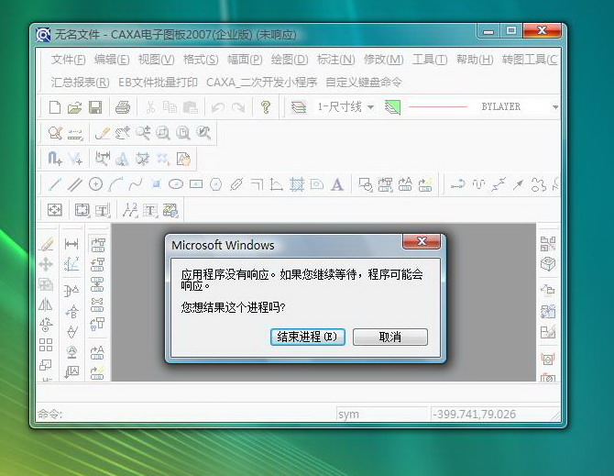Screen dimensions: 614x476
Task: Open the 文件(F) menu
Action: point(68,60)
